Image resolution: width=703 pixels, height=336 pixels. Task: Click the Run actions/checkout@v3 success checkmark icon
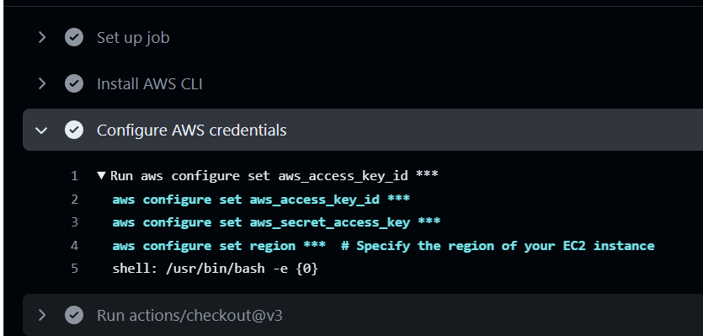[x=74, y=315]
